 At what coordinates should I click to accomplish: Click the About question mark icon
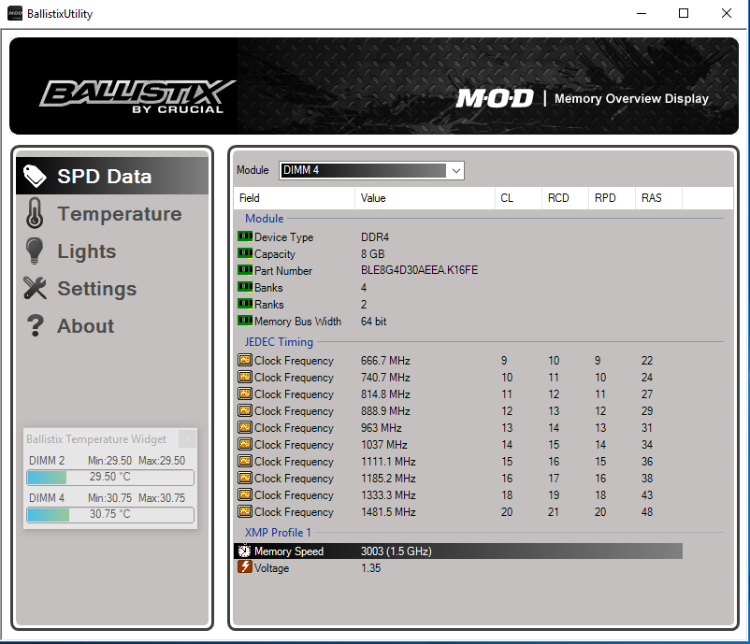pyautogui.click(x=36, y=325)
